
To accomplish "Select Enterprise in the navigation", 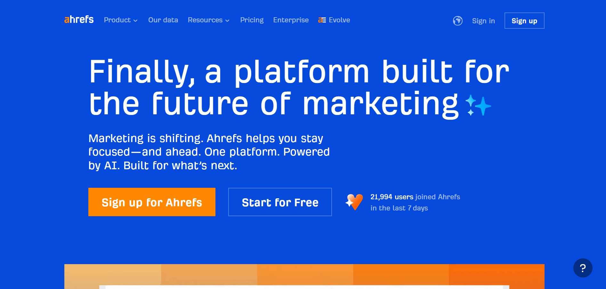I will pos(291,20).
